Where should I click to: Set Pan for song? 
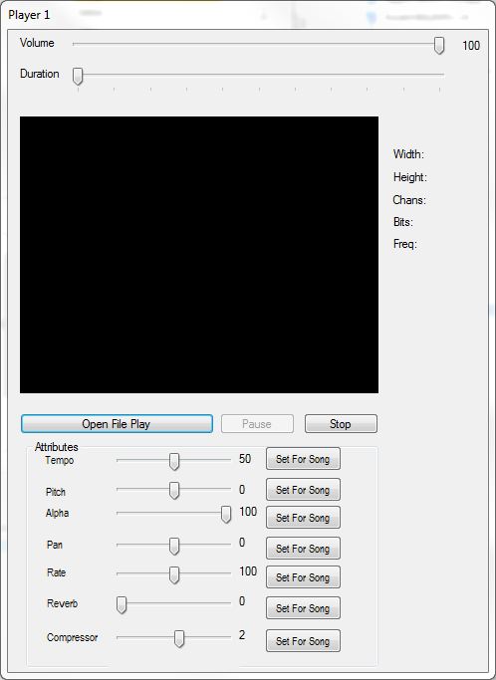click(303, 549)
